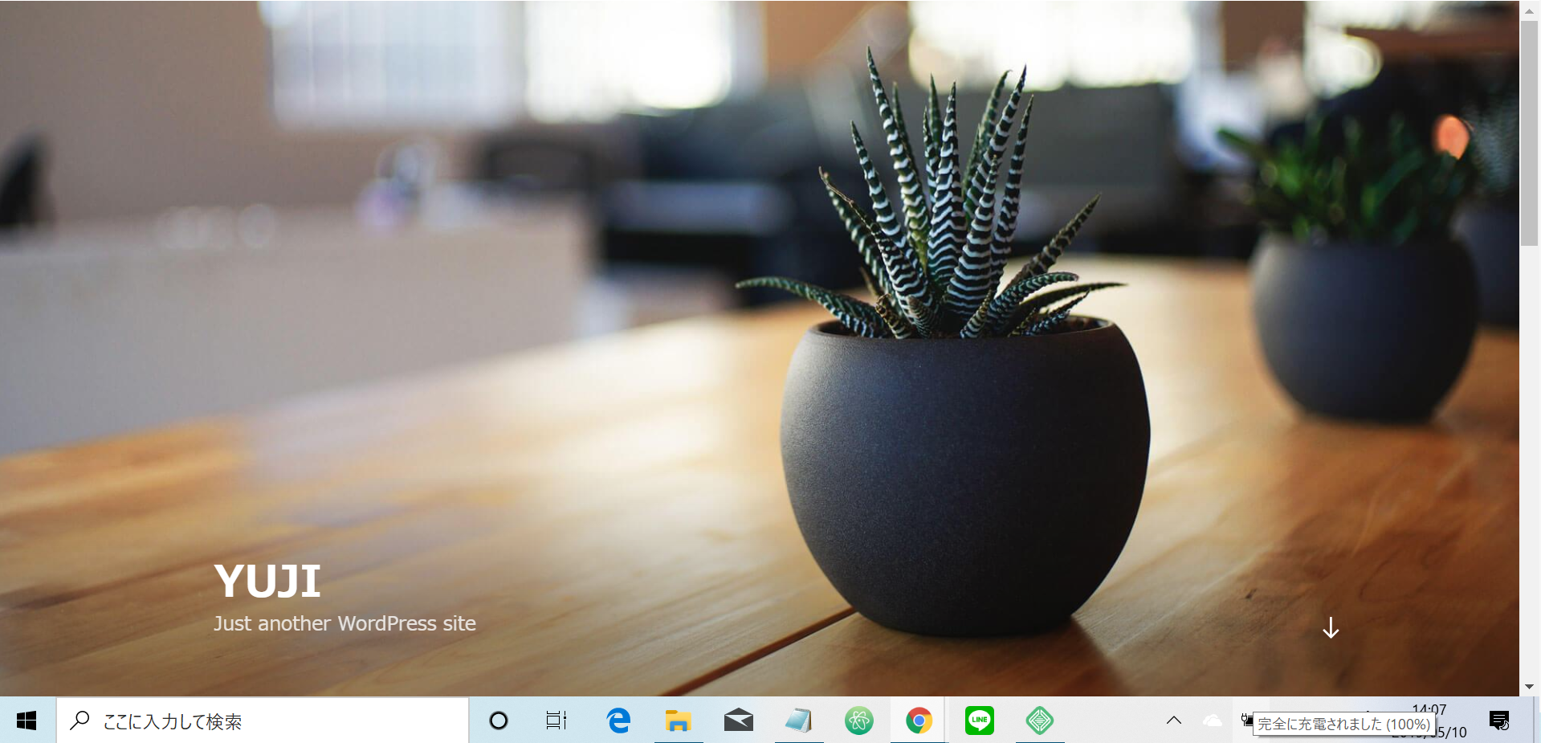Click the scroll-down arrow on hero image
Viewport: 1541px width, 743px height.
1331,628
